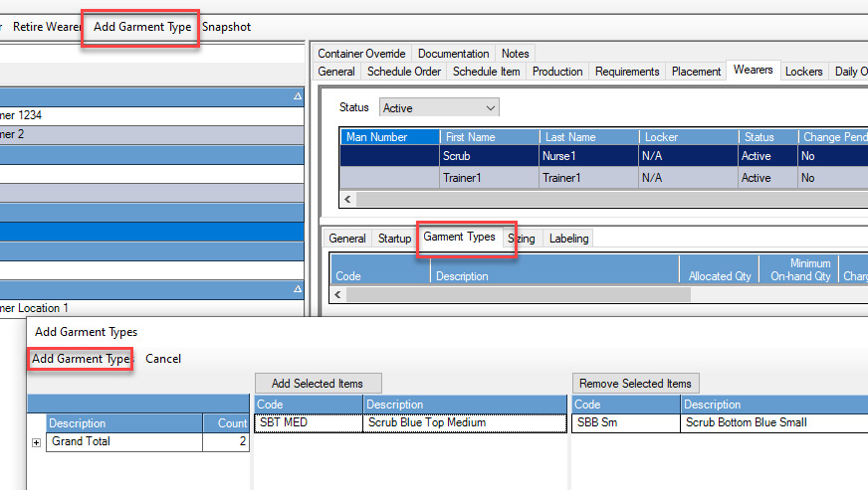
Task: Switch to the Lockers tab
Action: point(803,72)
